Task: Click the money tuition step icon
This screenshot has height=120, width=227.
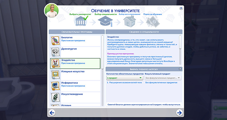Action: 153,22
